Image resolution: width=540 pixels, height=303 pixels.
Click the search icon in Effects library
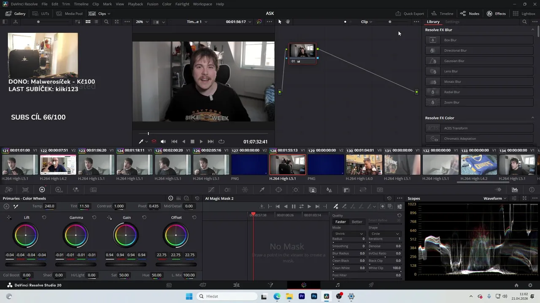click(524, 22)
